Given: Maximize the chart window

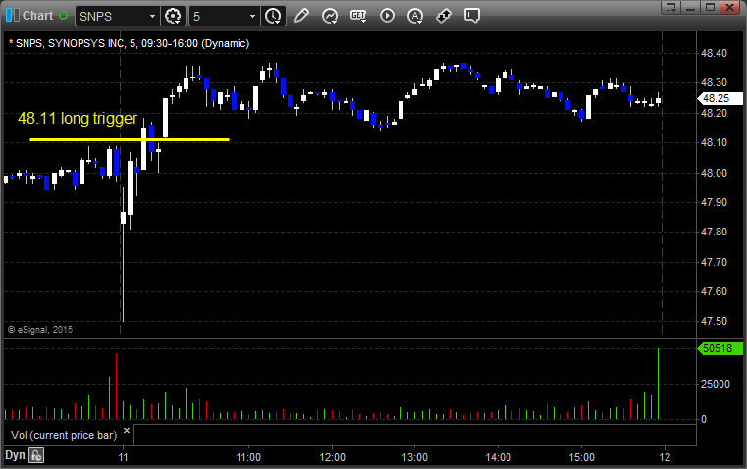Looking at the screenshot, I should tap(711, 7).
